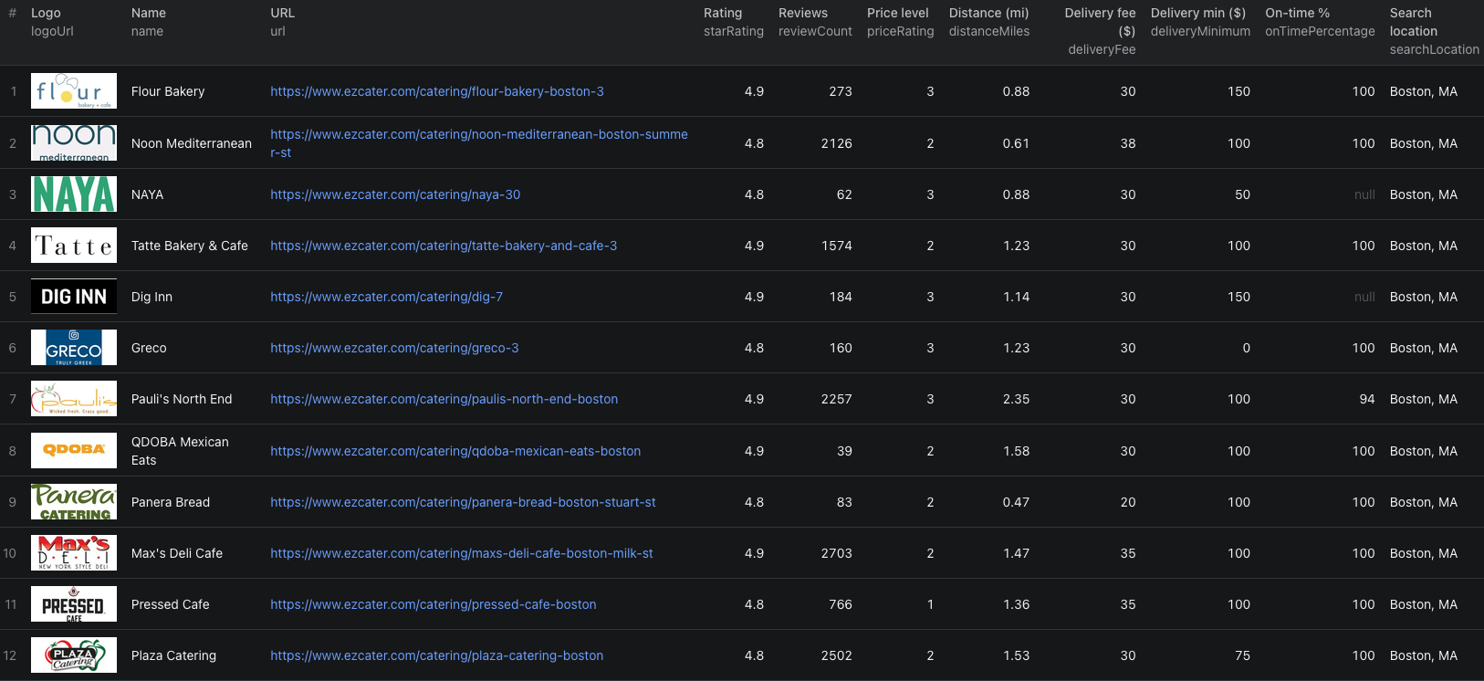Select the null on-time value for NAYA

pyautogui.click(x=1364, y=194)
